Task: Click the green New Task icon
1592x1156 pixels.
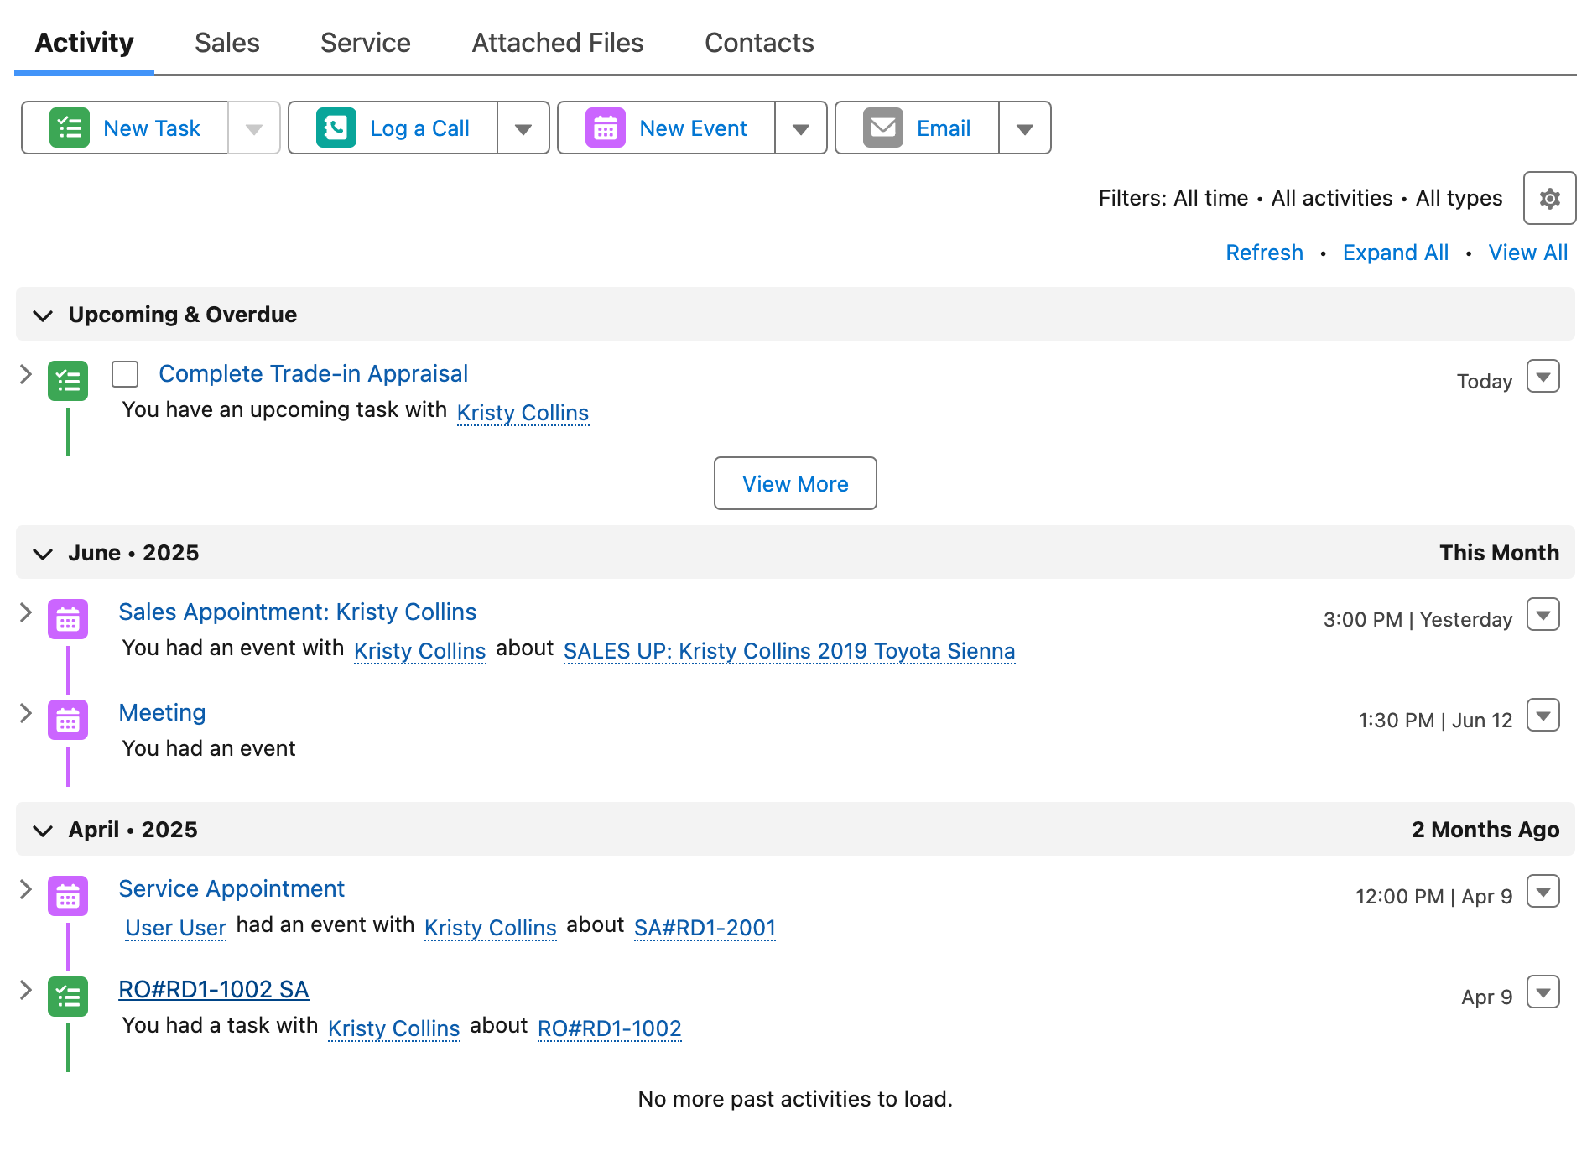Action: click(x=69, y=128)
